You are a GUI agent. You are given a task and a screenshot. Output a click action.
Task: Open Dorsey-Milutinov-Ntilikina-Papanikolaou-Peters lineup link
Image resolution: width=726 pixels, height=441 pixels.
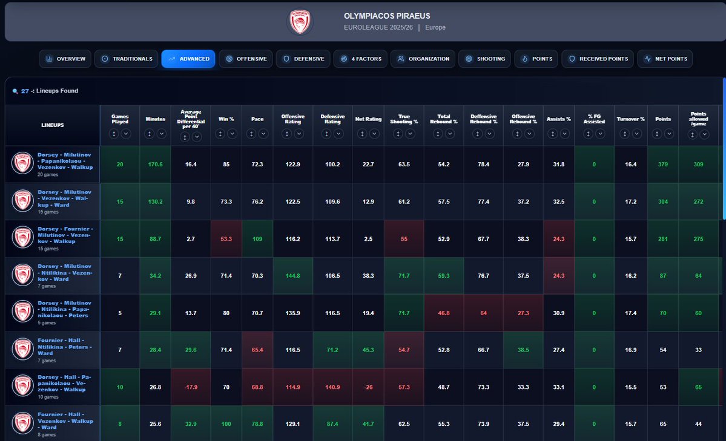(x=64, y=309)
